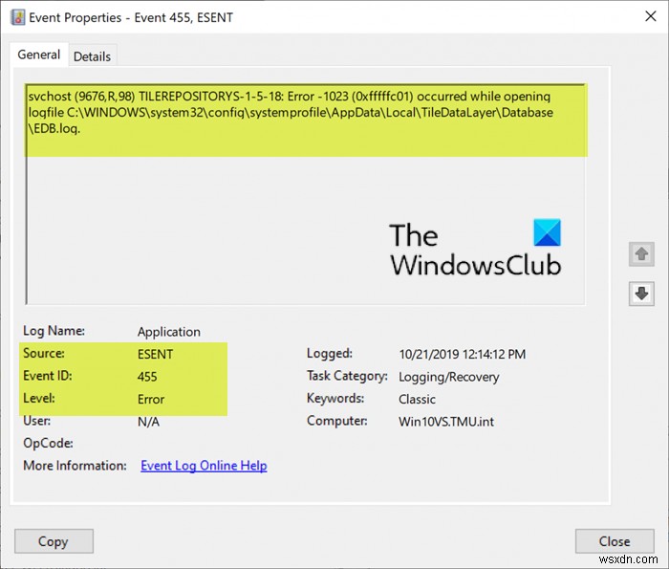
Task: Click the Computer: label
Action: pos(337,421)
